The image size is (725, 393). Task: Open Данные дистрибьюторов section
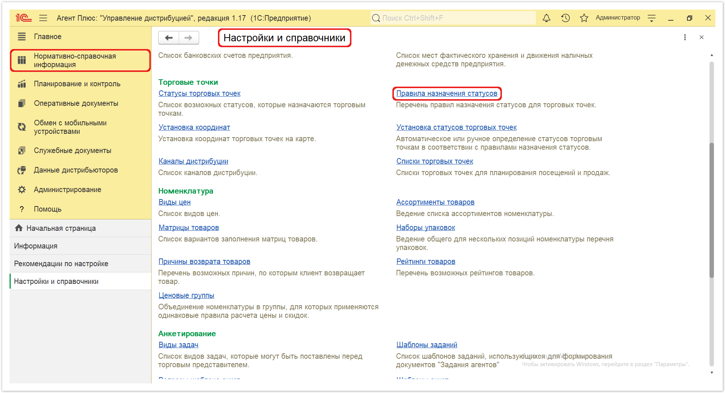coord(80,170)
